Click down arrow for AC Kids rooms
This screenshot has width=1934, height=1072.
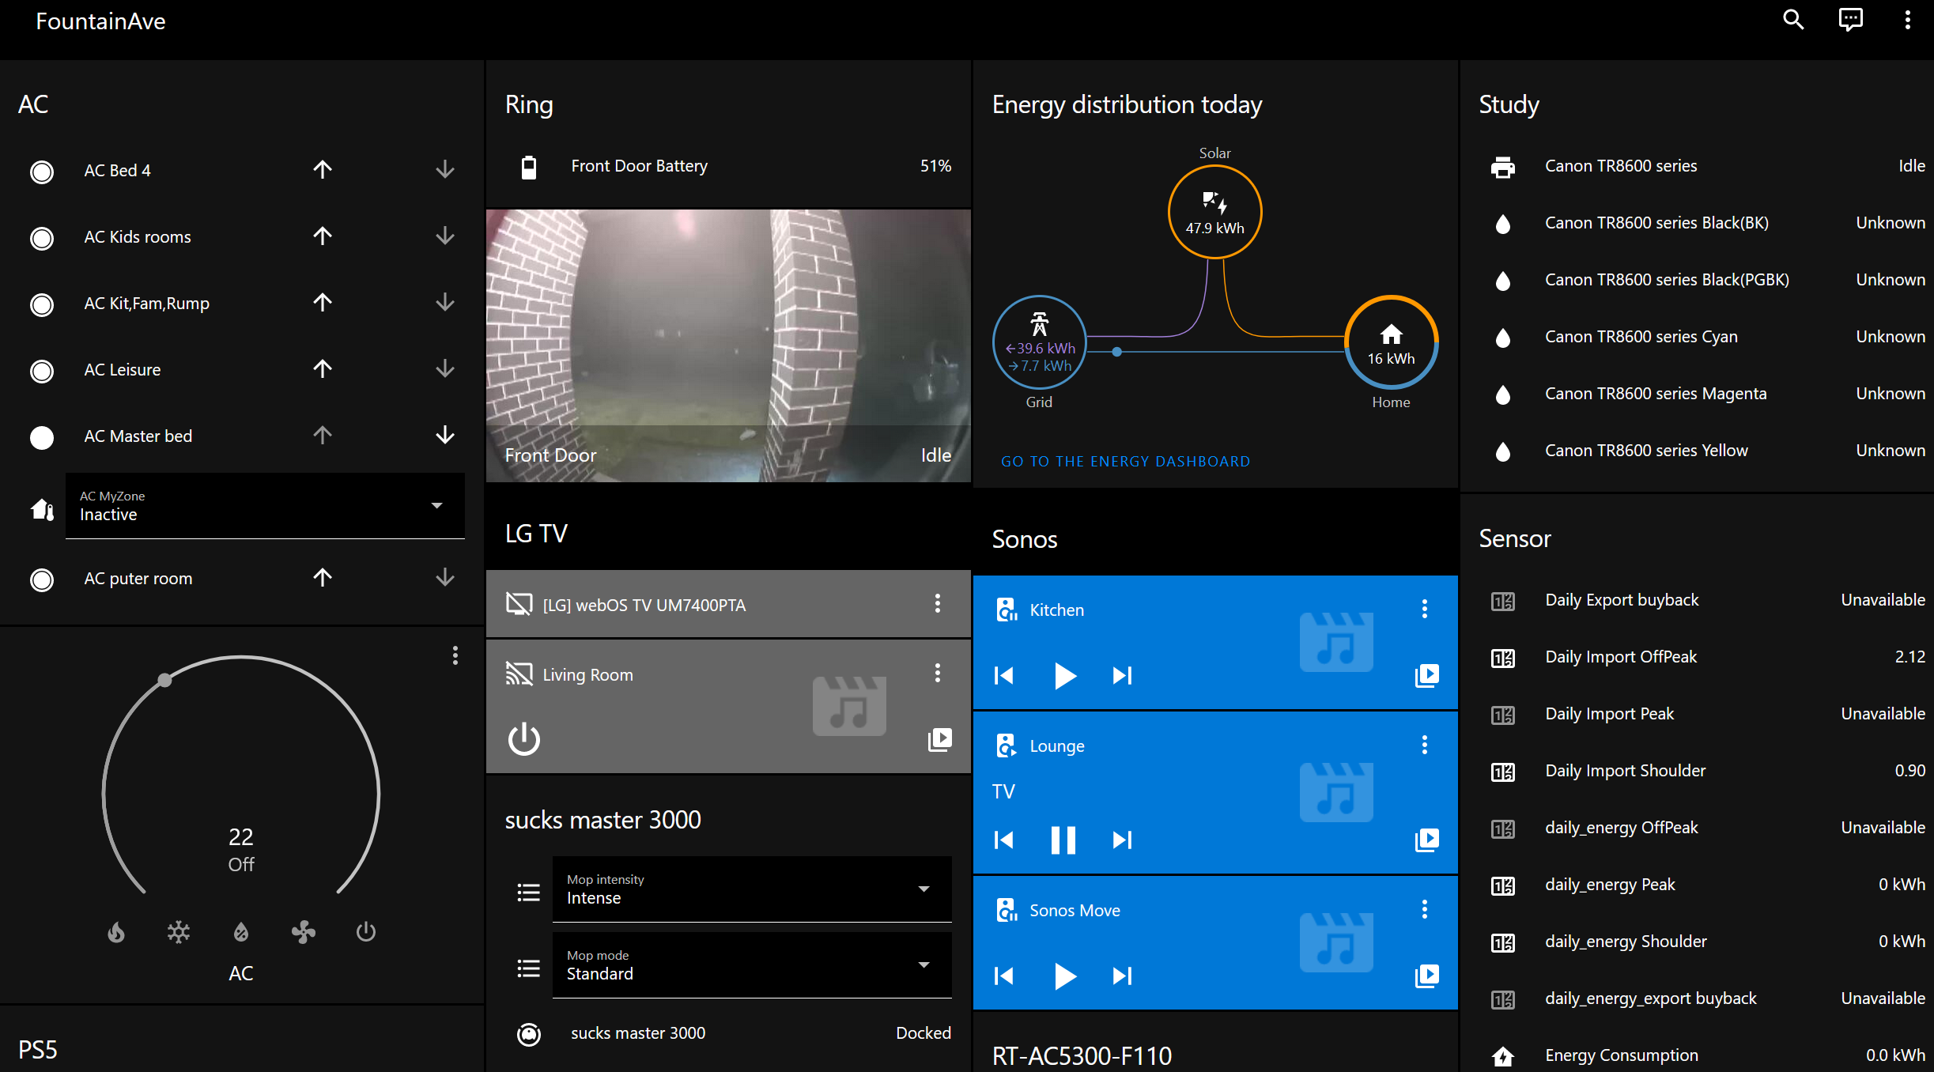coord(445,236)
